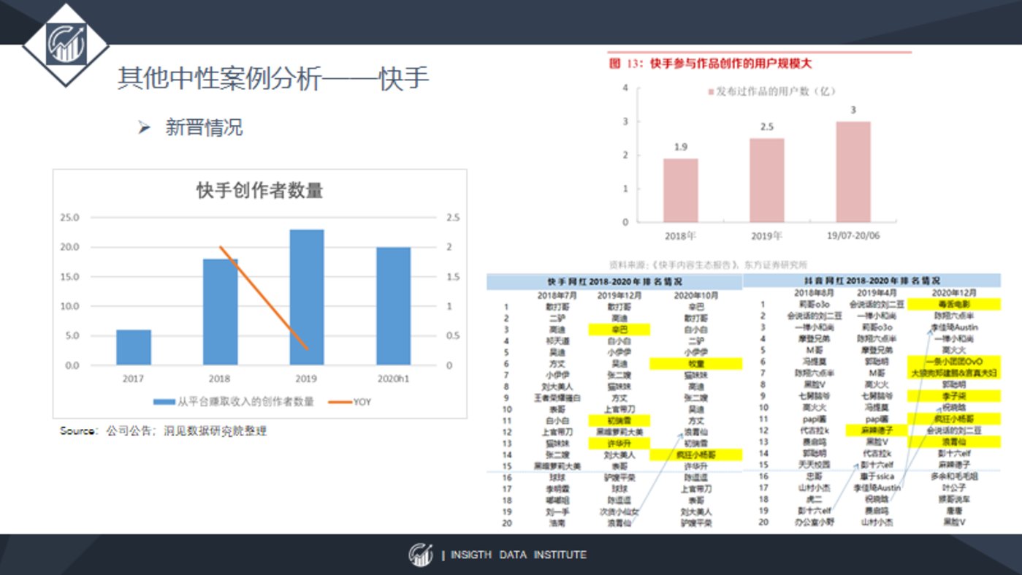
Task: Click the red caption 图 13：快手参与作品创作的用户规模大
Action: pos(711,64)
